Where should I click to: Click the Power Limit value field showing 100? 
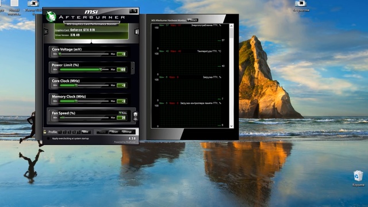(121, 70)
